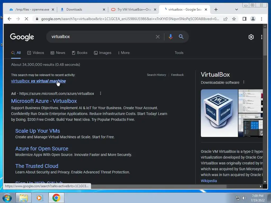The image size is (271, 203).
Task: Click the Chrome taskbar icon
Action: [x=56, y=198]
